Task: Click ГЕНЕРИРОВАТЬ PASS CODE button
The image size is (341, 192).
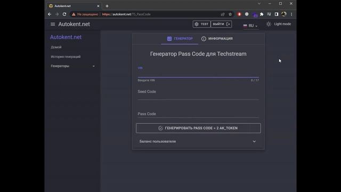Action: (x=198, y=128)
